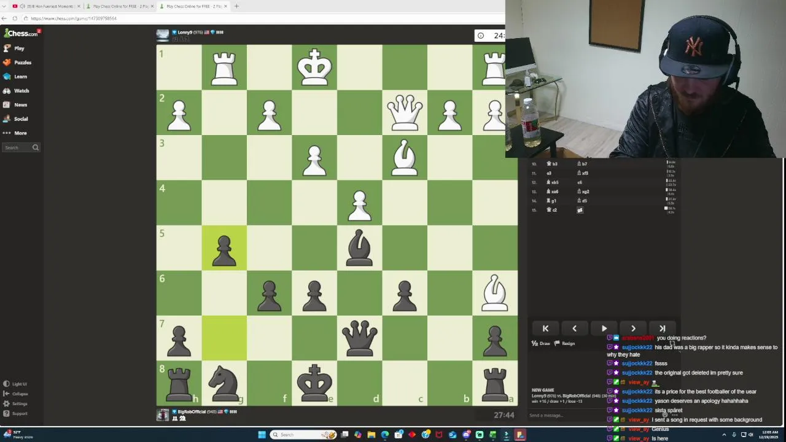This screenshot has width=786, height=442.
Task: Open Discord from the taskbar
Action: point(466,435)
